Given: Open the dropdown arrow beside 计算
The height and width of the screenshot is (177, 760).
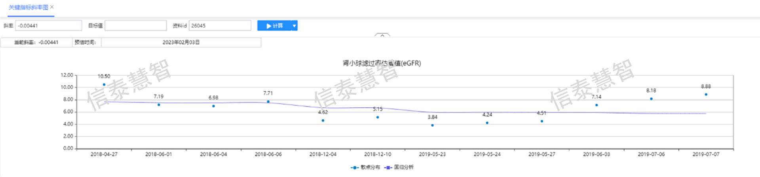Looking at the screenshot, I should [x=294, y=26].
